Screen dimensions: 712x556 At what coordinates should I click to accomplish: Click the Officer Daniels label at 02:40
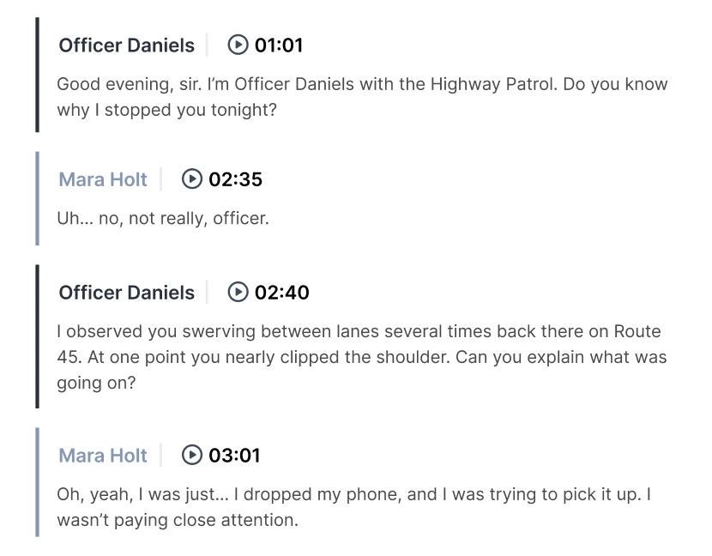click(126, 292)
